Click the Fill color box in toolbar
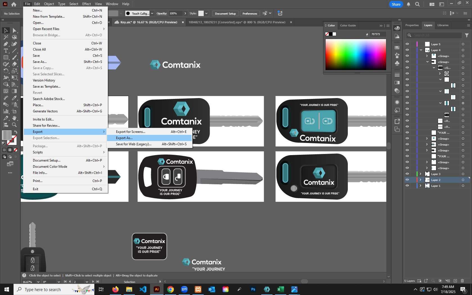Viewport: 472px width, 295px height. (x=6, y=135)
